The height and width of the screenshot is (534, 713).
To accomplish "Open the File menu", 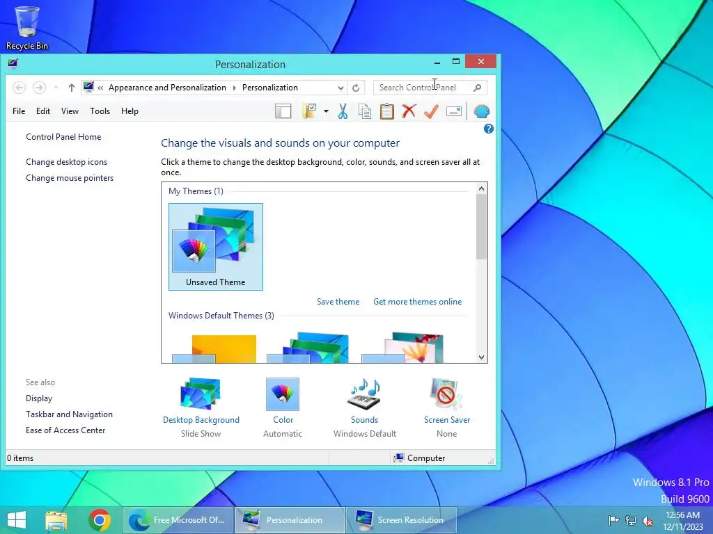I will (19, 111).
